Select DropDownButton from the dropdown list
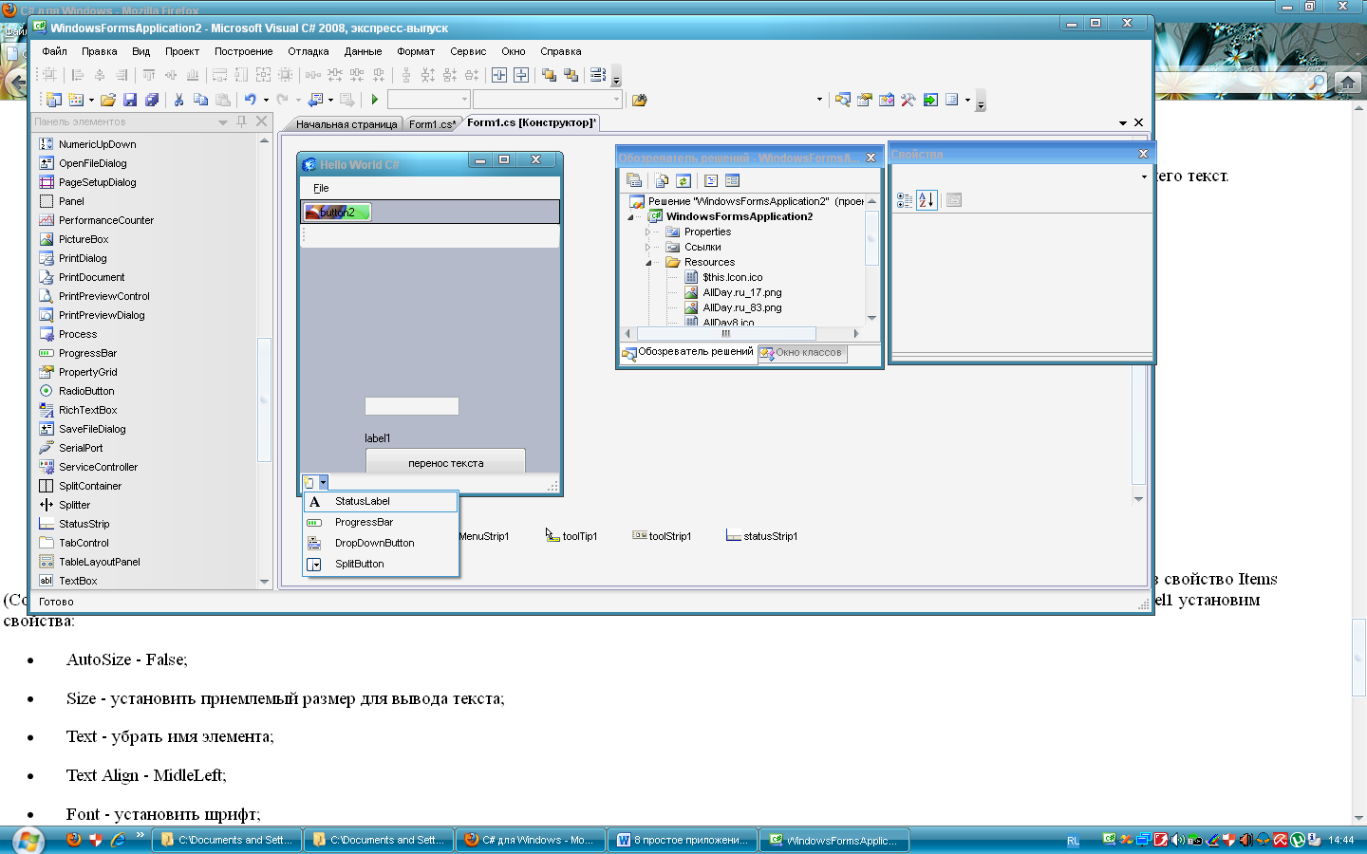This screenshot has height=854, width=1367. coord(381,543)
